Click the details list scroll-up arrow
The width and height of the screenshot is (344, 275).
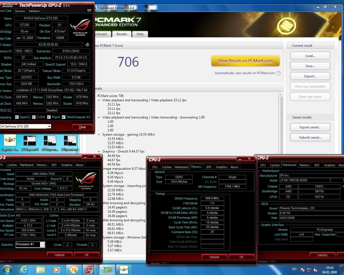click(x=280, y=95)
